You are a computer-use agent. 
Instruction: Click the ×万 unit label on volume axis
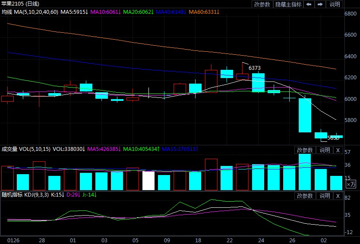click(352, 185)
